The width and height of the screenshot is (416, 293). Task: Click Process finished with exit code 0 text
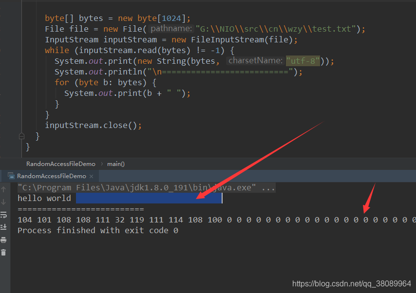(98, 230)
